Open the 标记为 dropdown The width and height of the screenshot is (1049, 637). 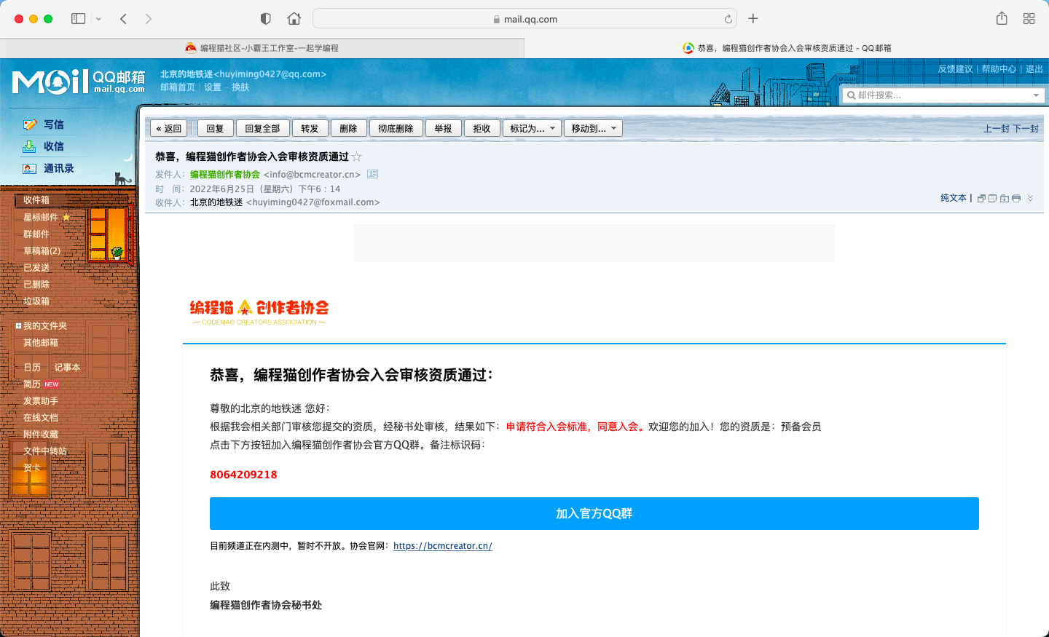point(532,129)
